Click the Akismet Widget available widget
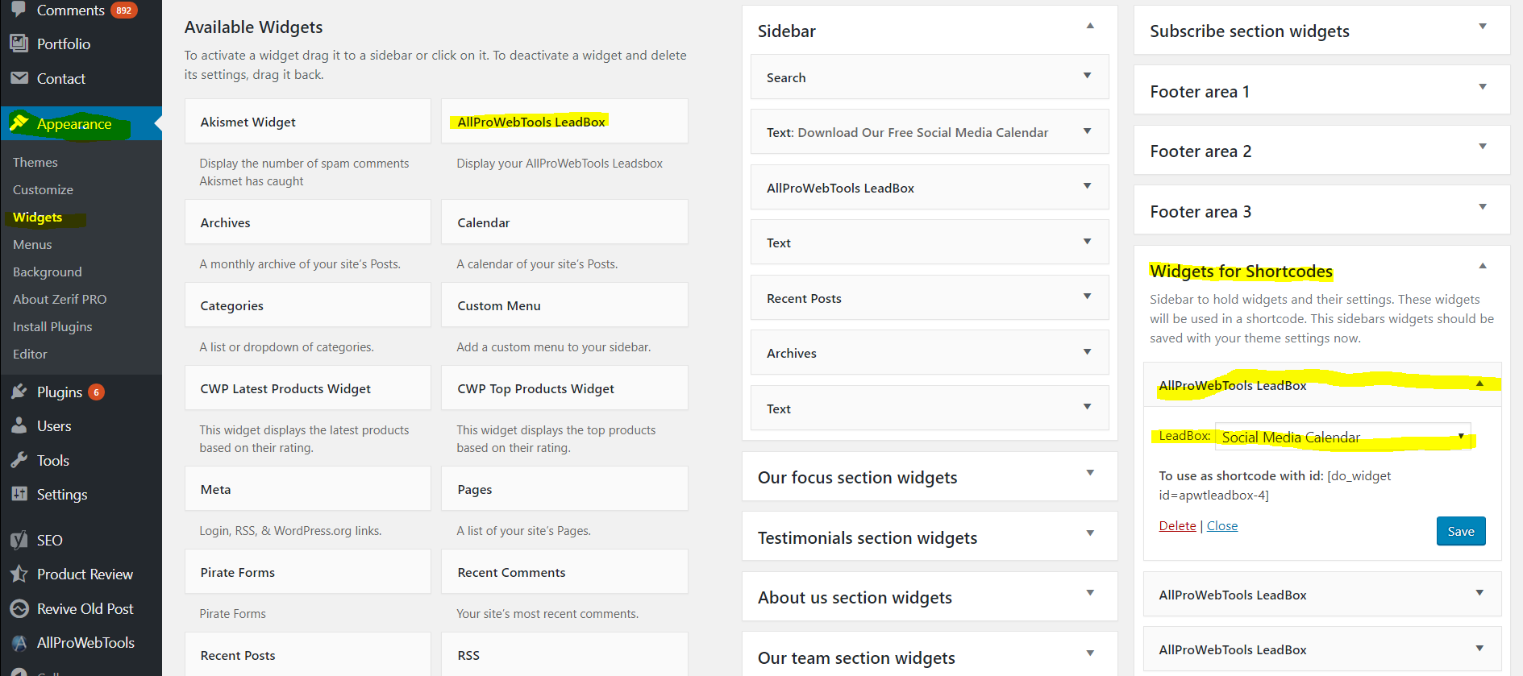 click(x=308, y=122)
